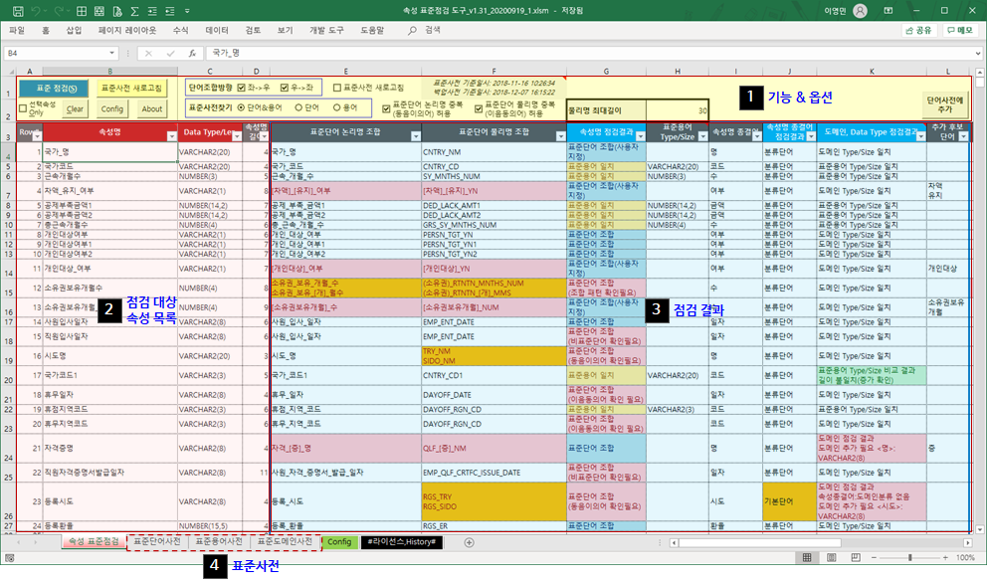Click zoom out minus button

tap(874, 558)
